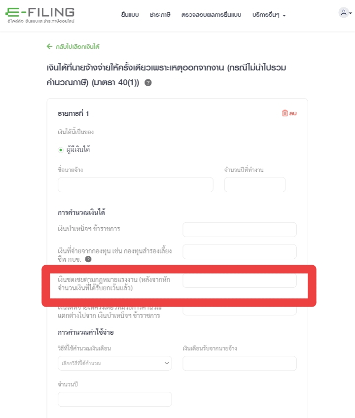Click the เงินบำเหน็จฯ ข้าราชการ amount field
Image resolution: width=355 pixels, height=418 pixels.
(240, 230)
